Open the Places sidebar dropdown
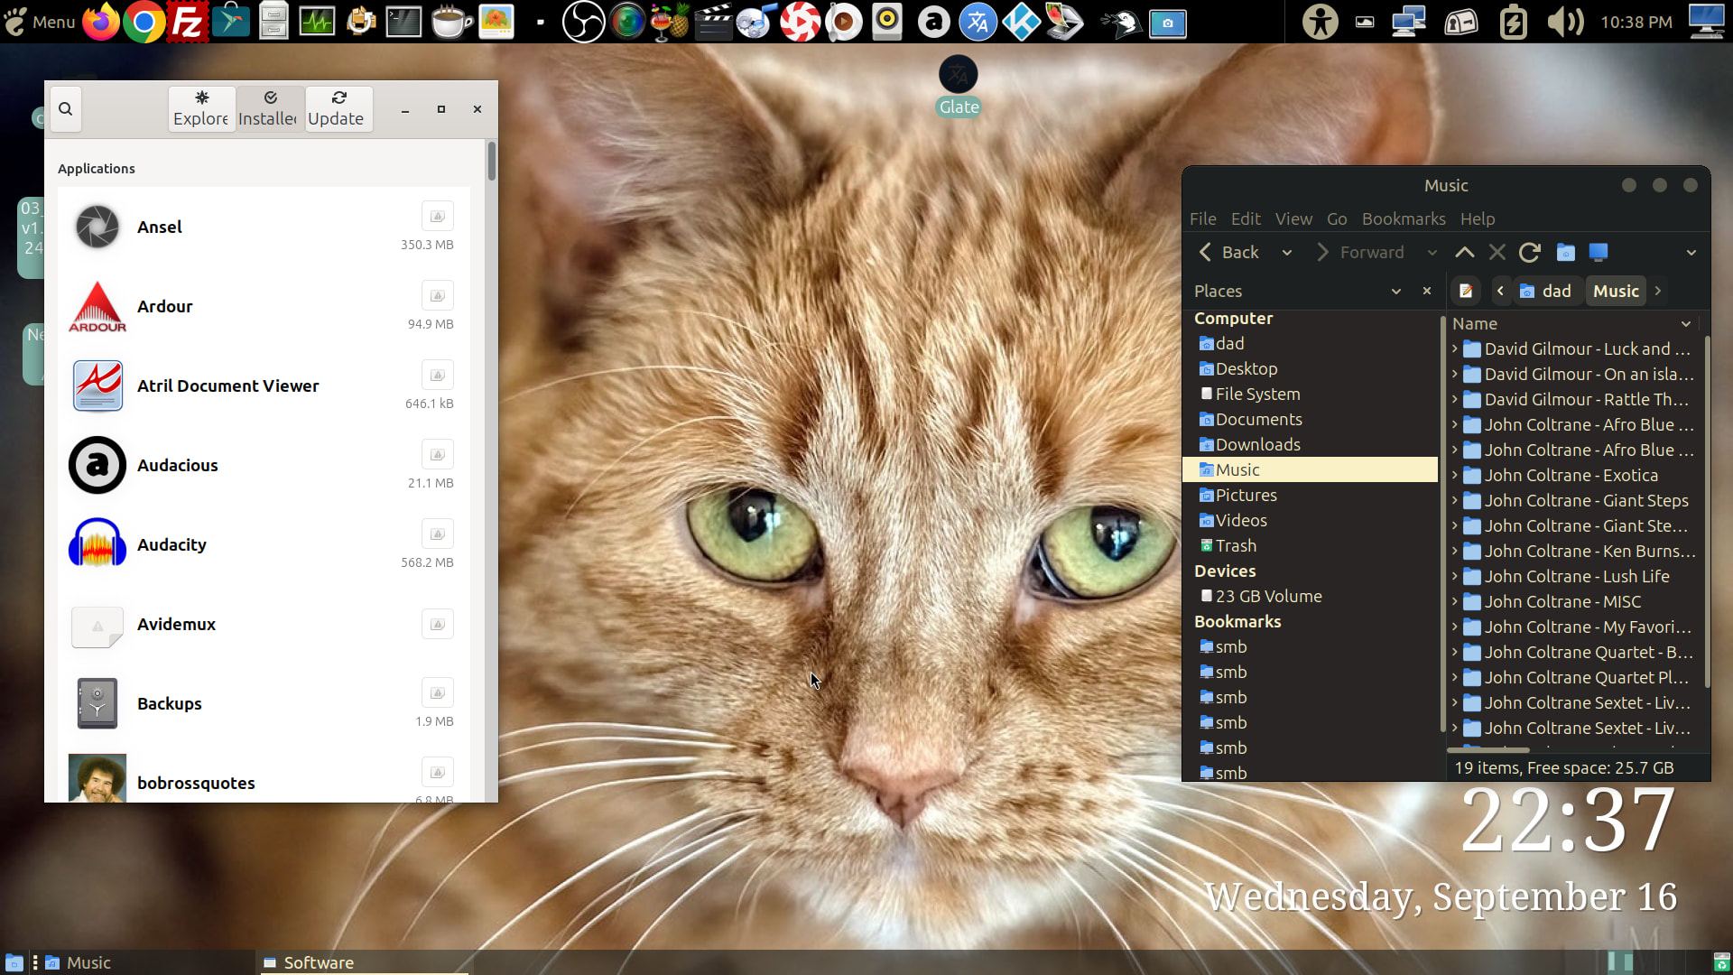This screenshot has height=975, width=1733. point(1396,291)
